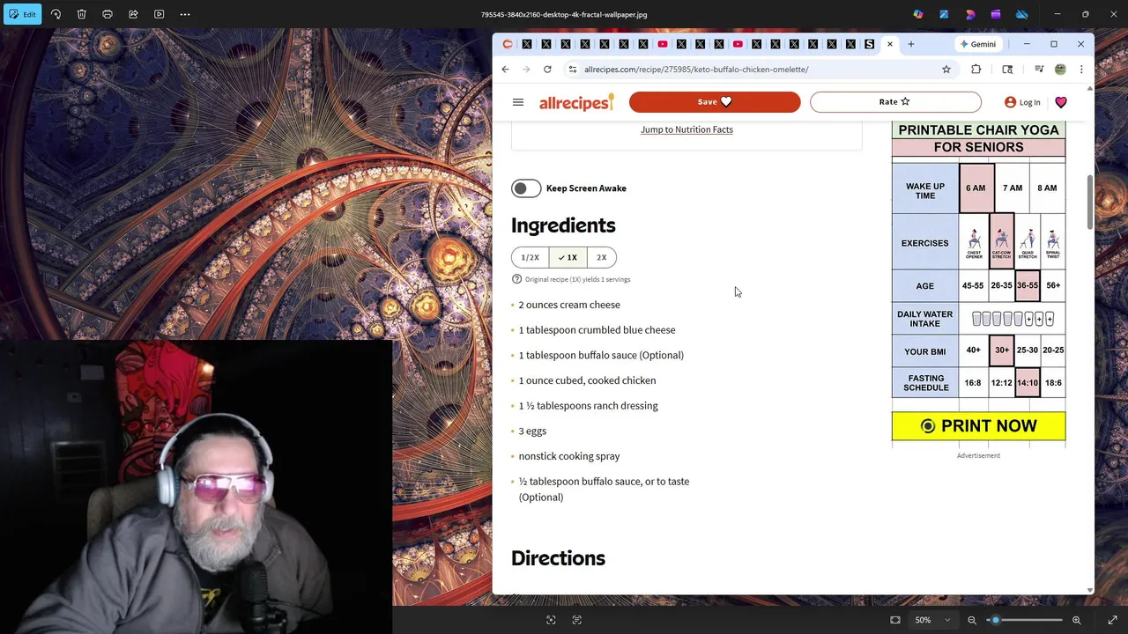This screenshot has height=634, width=1128.
Task: Click the pink heart favorites icon
Action: coord(1061,102)
